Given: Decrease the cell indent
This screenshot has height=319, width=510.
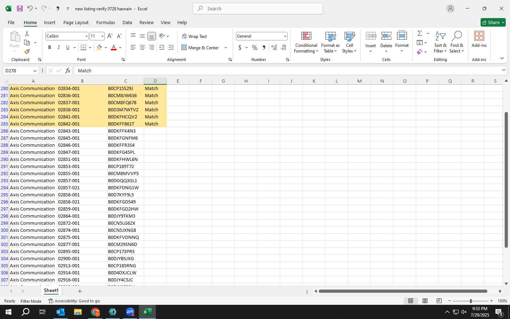Looking at the screenshot, I should pyautogui.click(x=162, y=47).
